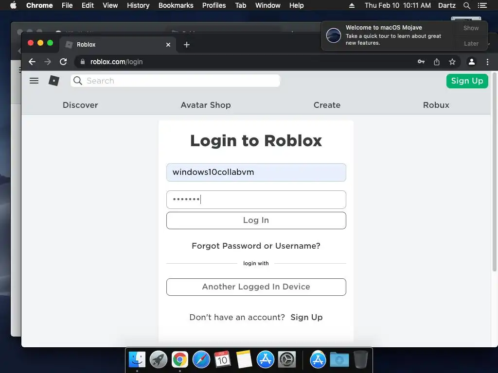The image size is (498, 373).
Task: Go to Discover section
Action: pyautogui.click(x=80, y=105)
